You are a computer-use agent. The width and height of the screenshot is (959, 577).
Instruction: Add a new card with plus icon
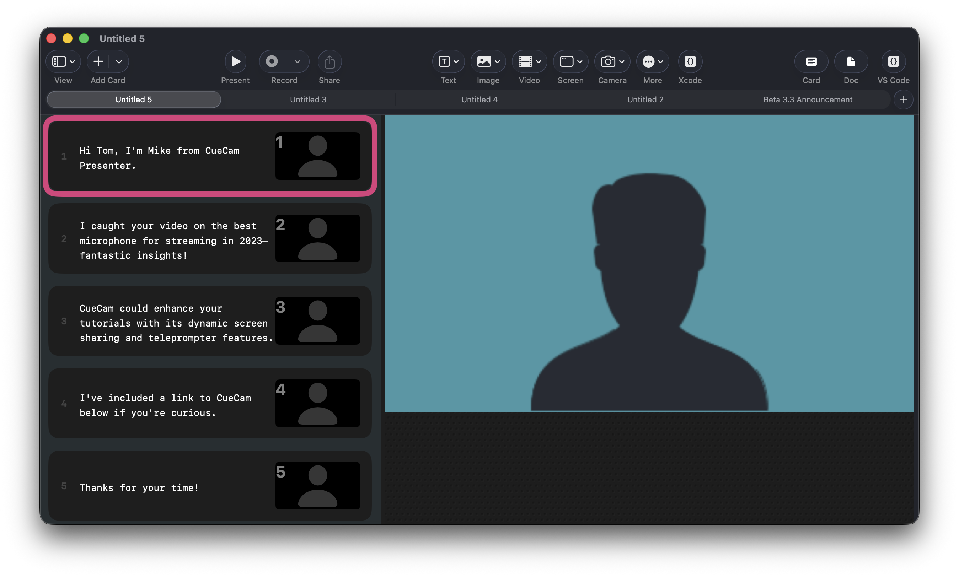[x=98, y=61]
